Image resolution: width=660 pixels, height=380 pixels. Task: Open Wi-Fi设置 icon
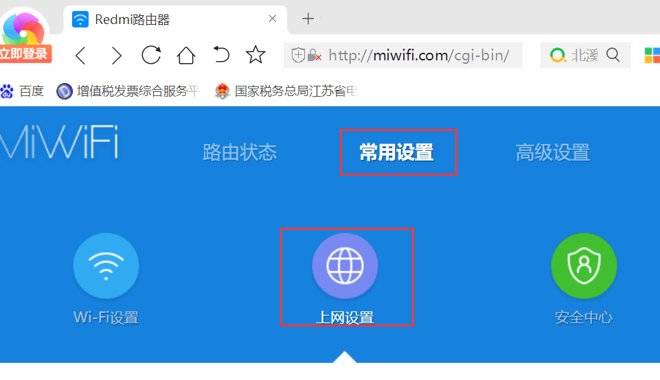[106, 265]
